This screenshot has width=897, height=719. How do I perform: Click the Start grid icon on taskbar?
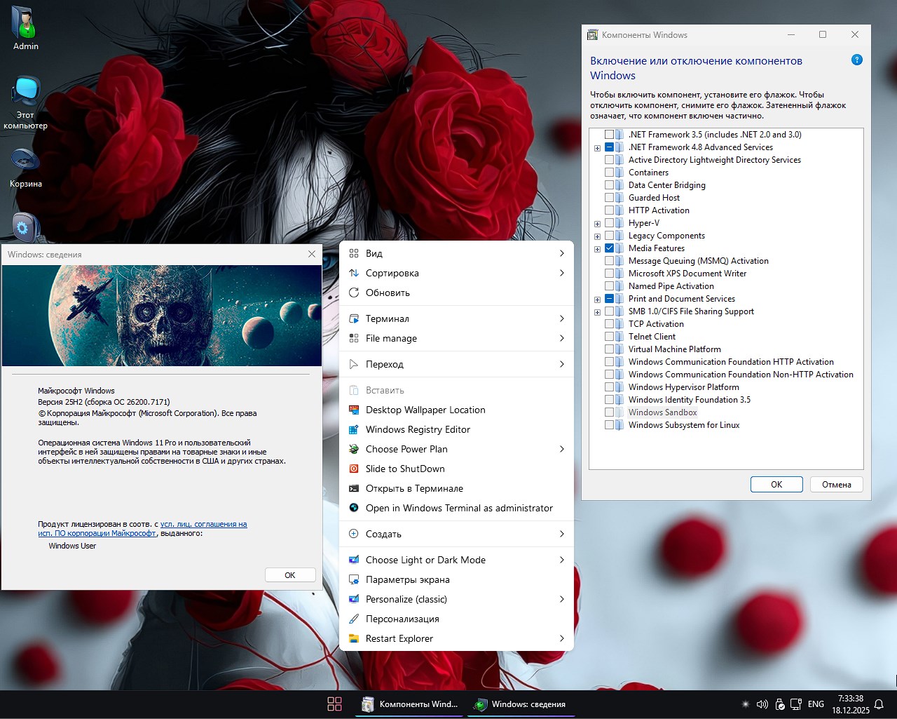coord(334,704)
